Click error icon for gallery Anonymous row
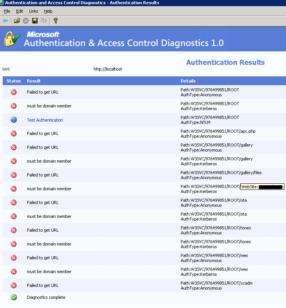 click(x=14, y=147)
